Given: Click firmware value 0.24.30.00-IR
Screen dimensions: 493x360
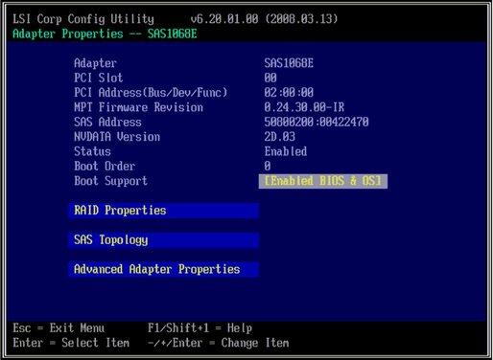Looking at the screenshot, I should click(304, 107).
